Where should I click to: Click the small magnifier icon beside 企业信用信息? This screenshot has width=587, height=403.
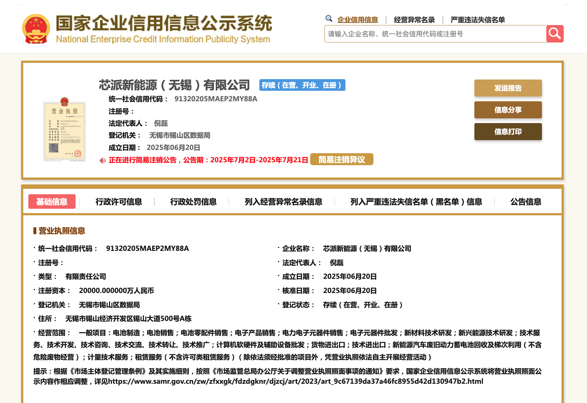[329, 19]
